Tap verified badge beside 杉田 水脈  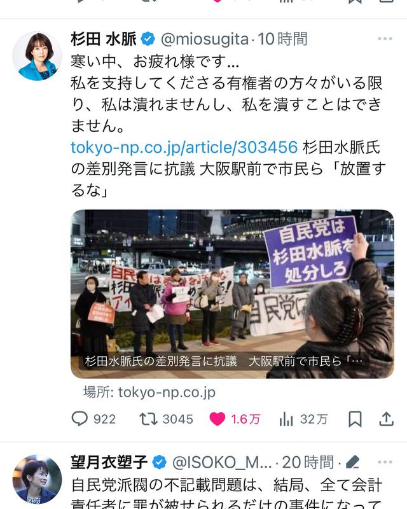[148, 39]
